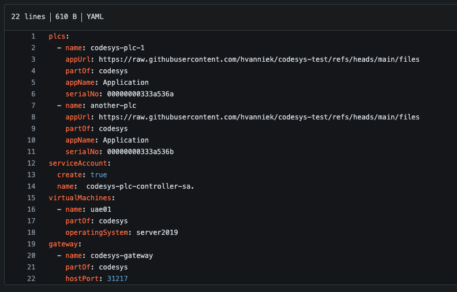Click line number 16 in the gutter
The image size is (457, 292).
pyautogui.click(x=31, y=209)
